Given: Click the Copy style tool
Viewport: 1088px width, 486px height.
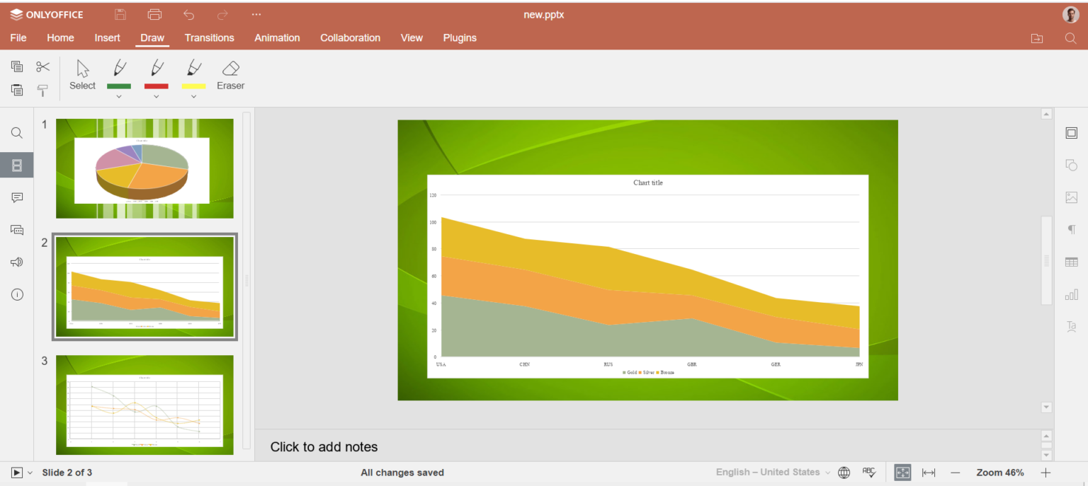Looking at the screenshot, I should click(x=42, y=90).
